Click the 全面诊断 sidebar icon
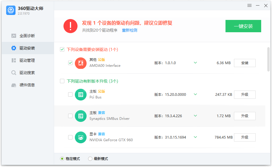272x167 pixels. click(14, 36)
